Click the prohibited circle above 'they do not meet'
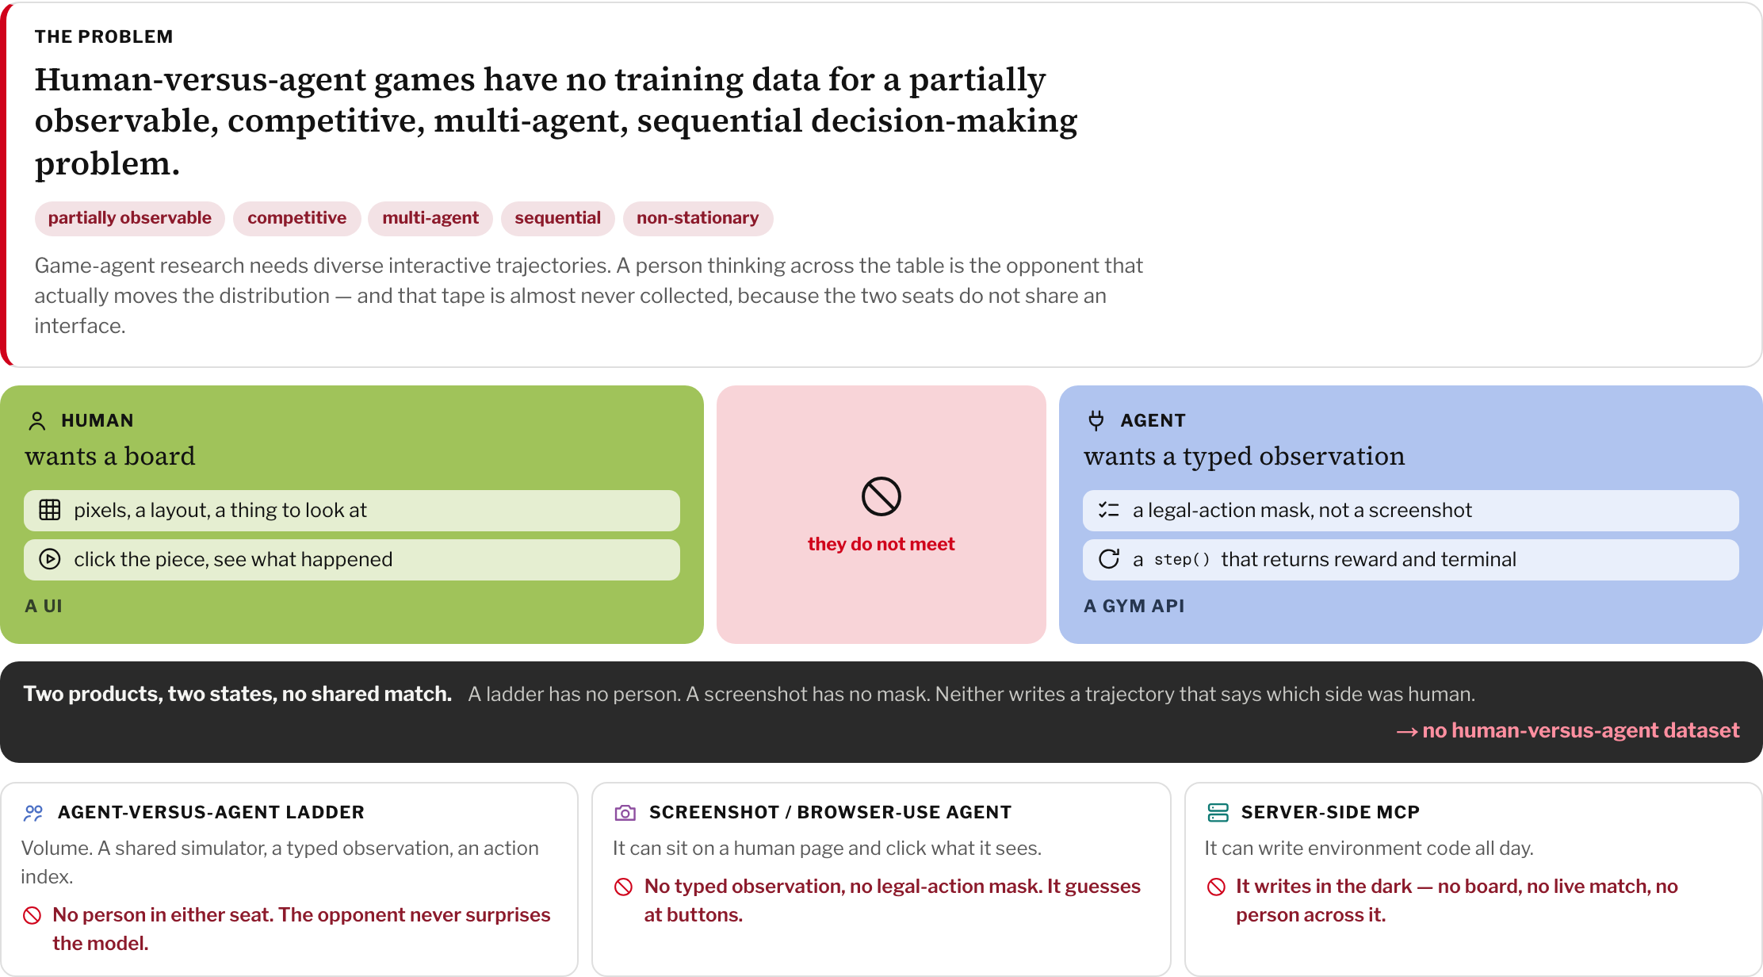 881,496
